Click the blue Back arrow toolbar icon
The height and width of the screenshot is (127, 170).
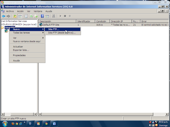point(3,16)
